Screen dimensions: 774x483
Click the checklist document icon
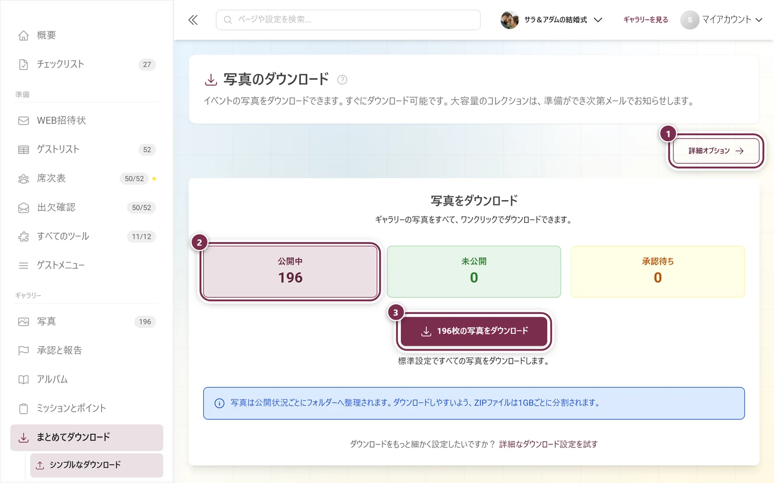tap(24, 64)
